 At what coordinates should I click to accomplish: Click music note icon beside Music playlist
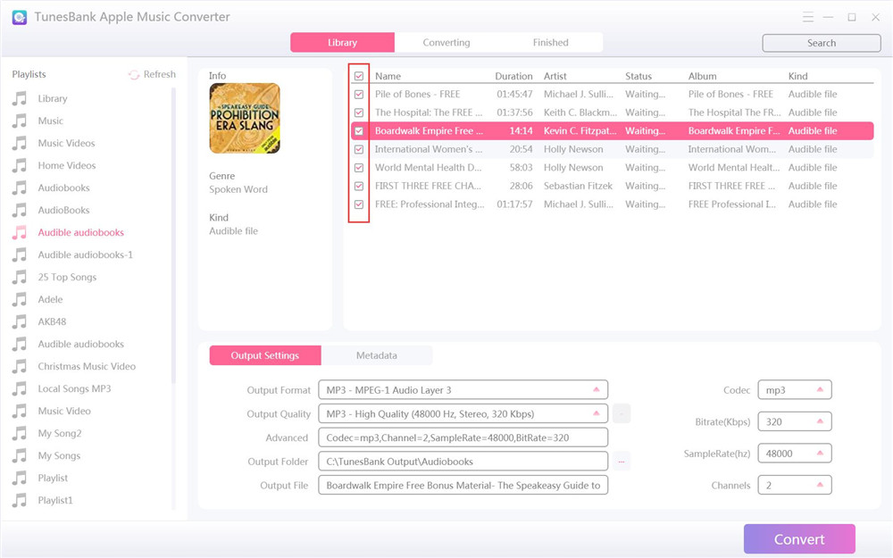pyautogui.click(x=20, y=121)
